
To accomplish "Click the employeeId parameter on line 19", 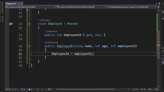I will pos(126,46).
